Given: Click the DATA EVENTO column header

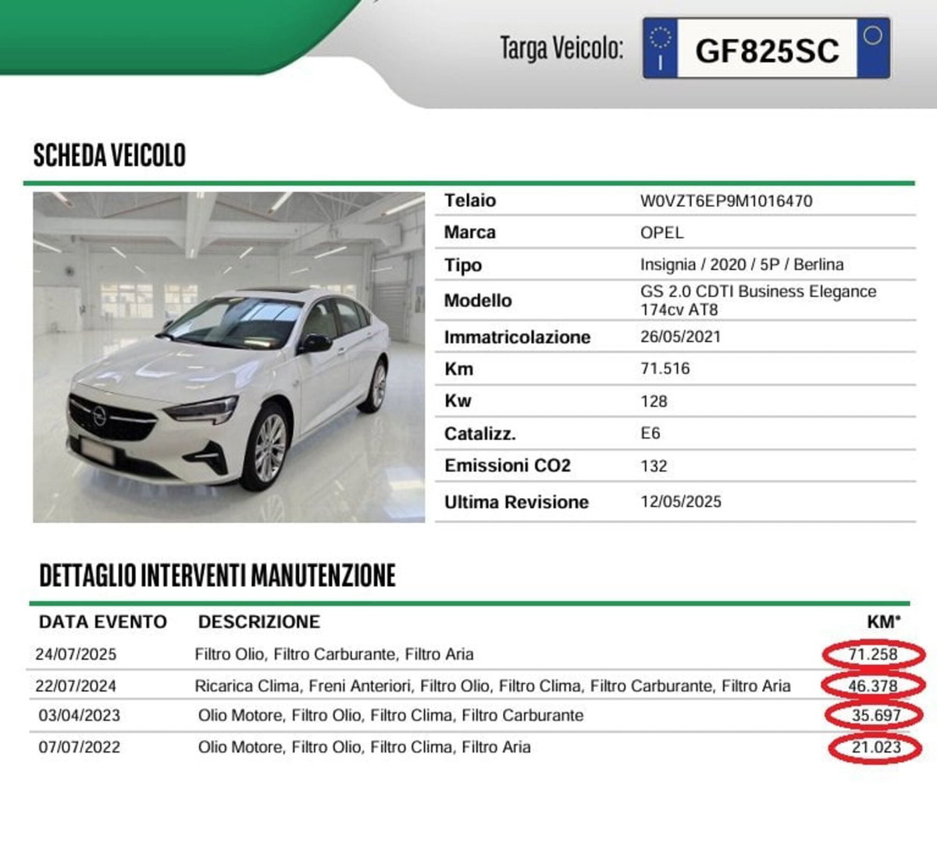Looking at the screenshot, I should (103, 622).
